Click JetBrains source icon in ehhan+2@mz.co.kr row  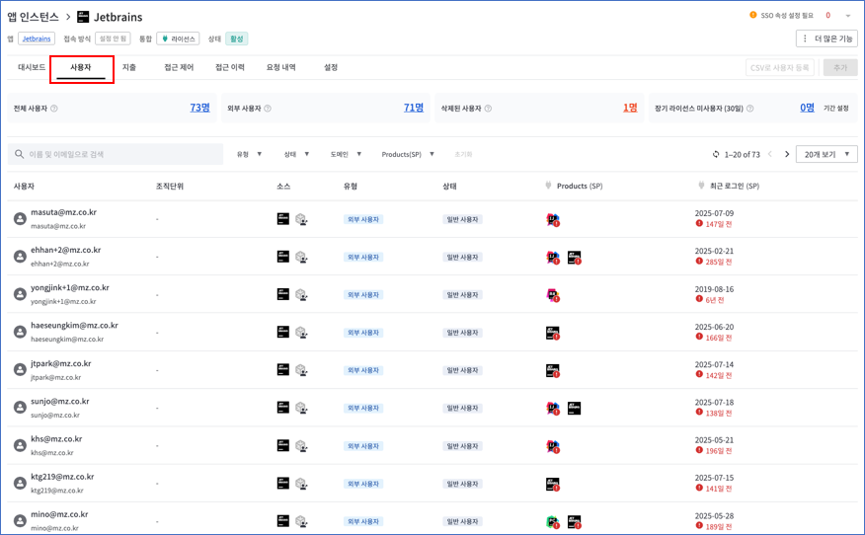coord(283,257)
